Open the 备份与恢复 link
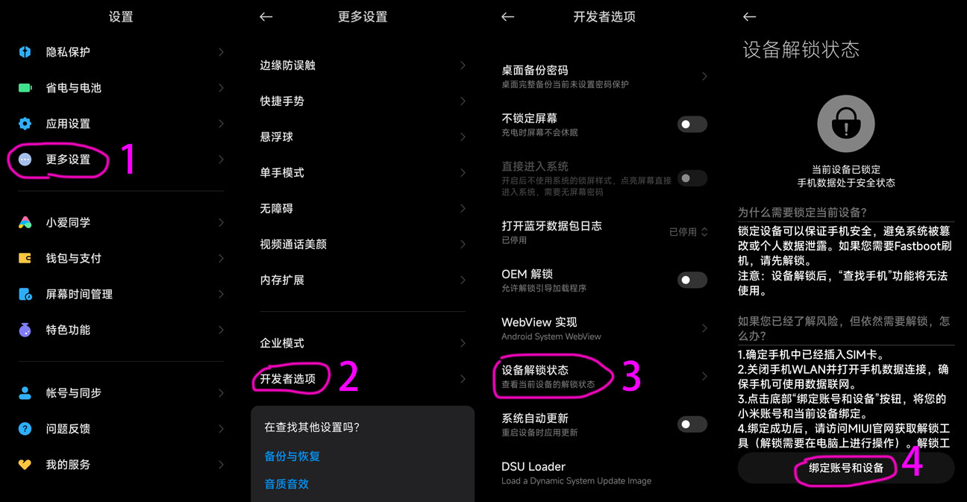The image size is (967, 502). pyautogui.click(x=292, y=456)
